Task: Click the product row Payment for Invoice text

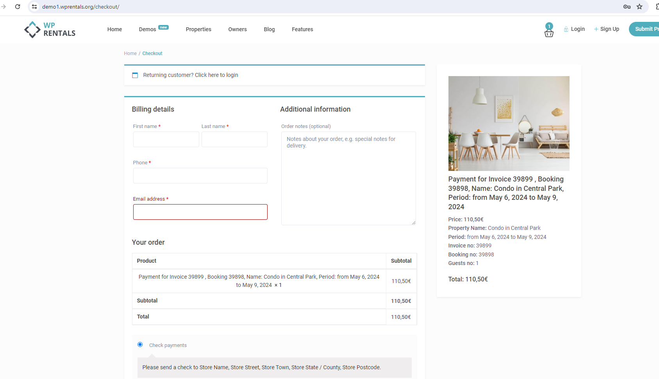Action: point(259,281)
